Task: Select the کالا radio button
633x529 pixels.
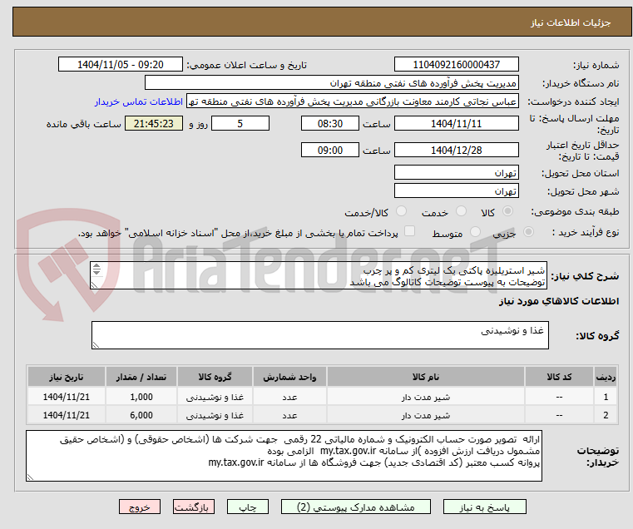Action: tap(508, 211)
